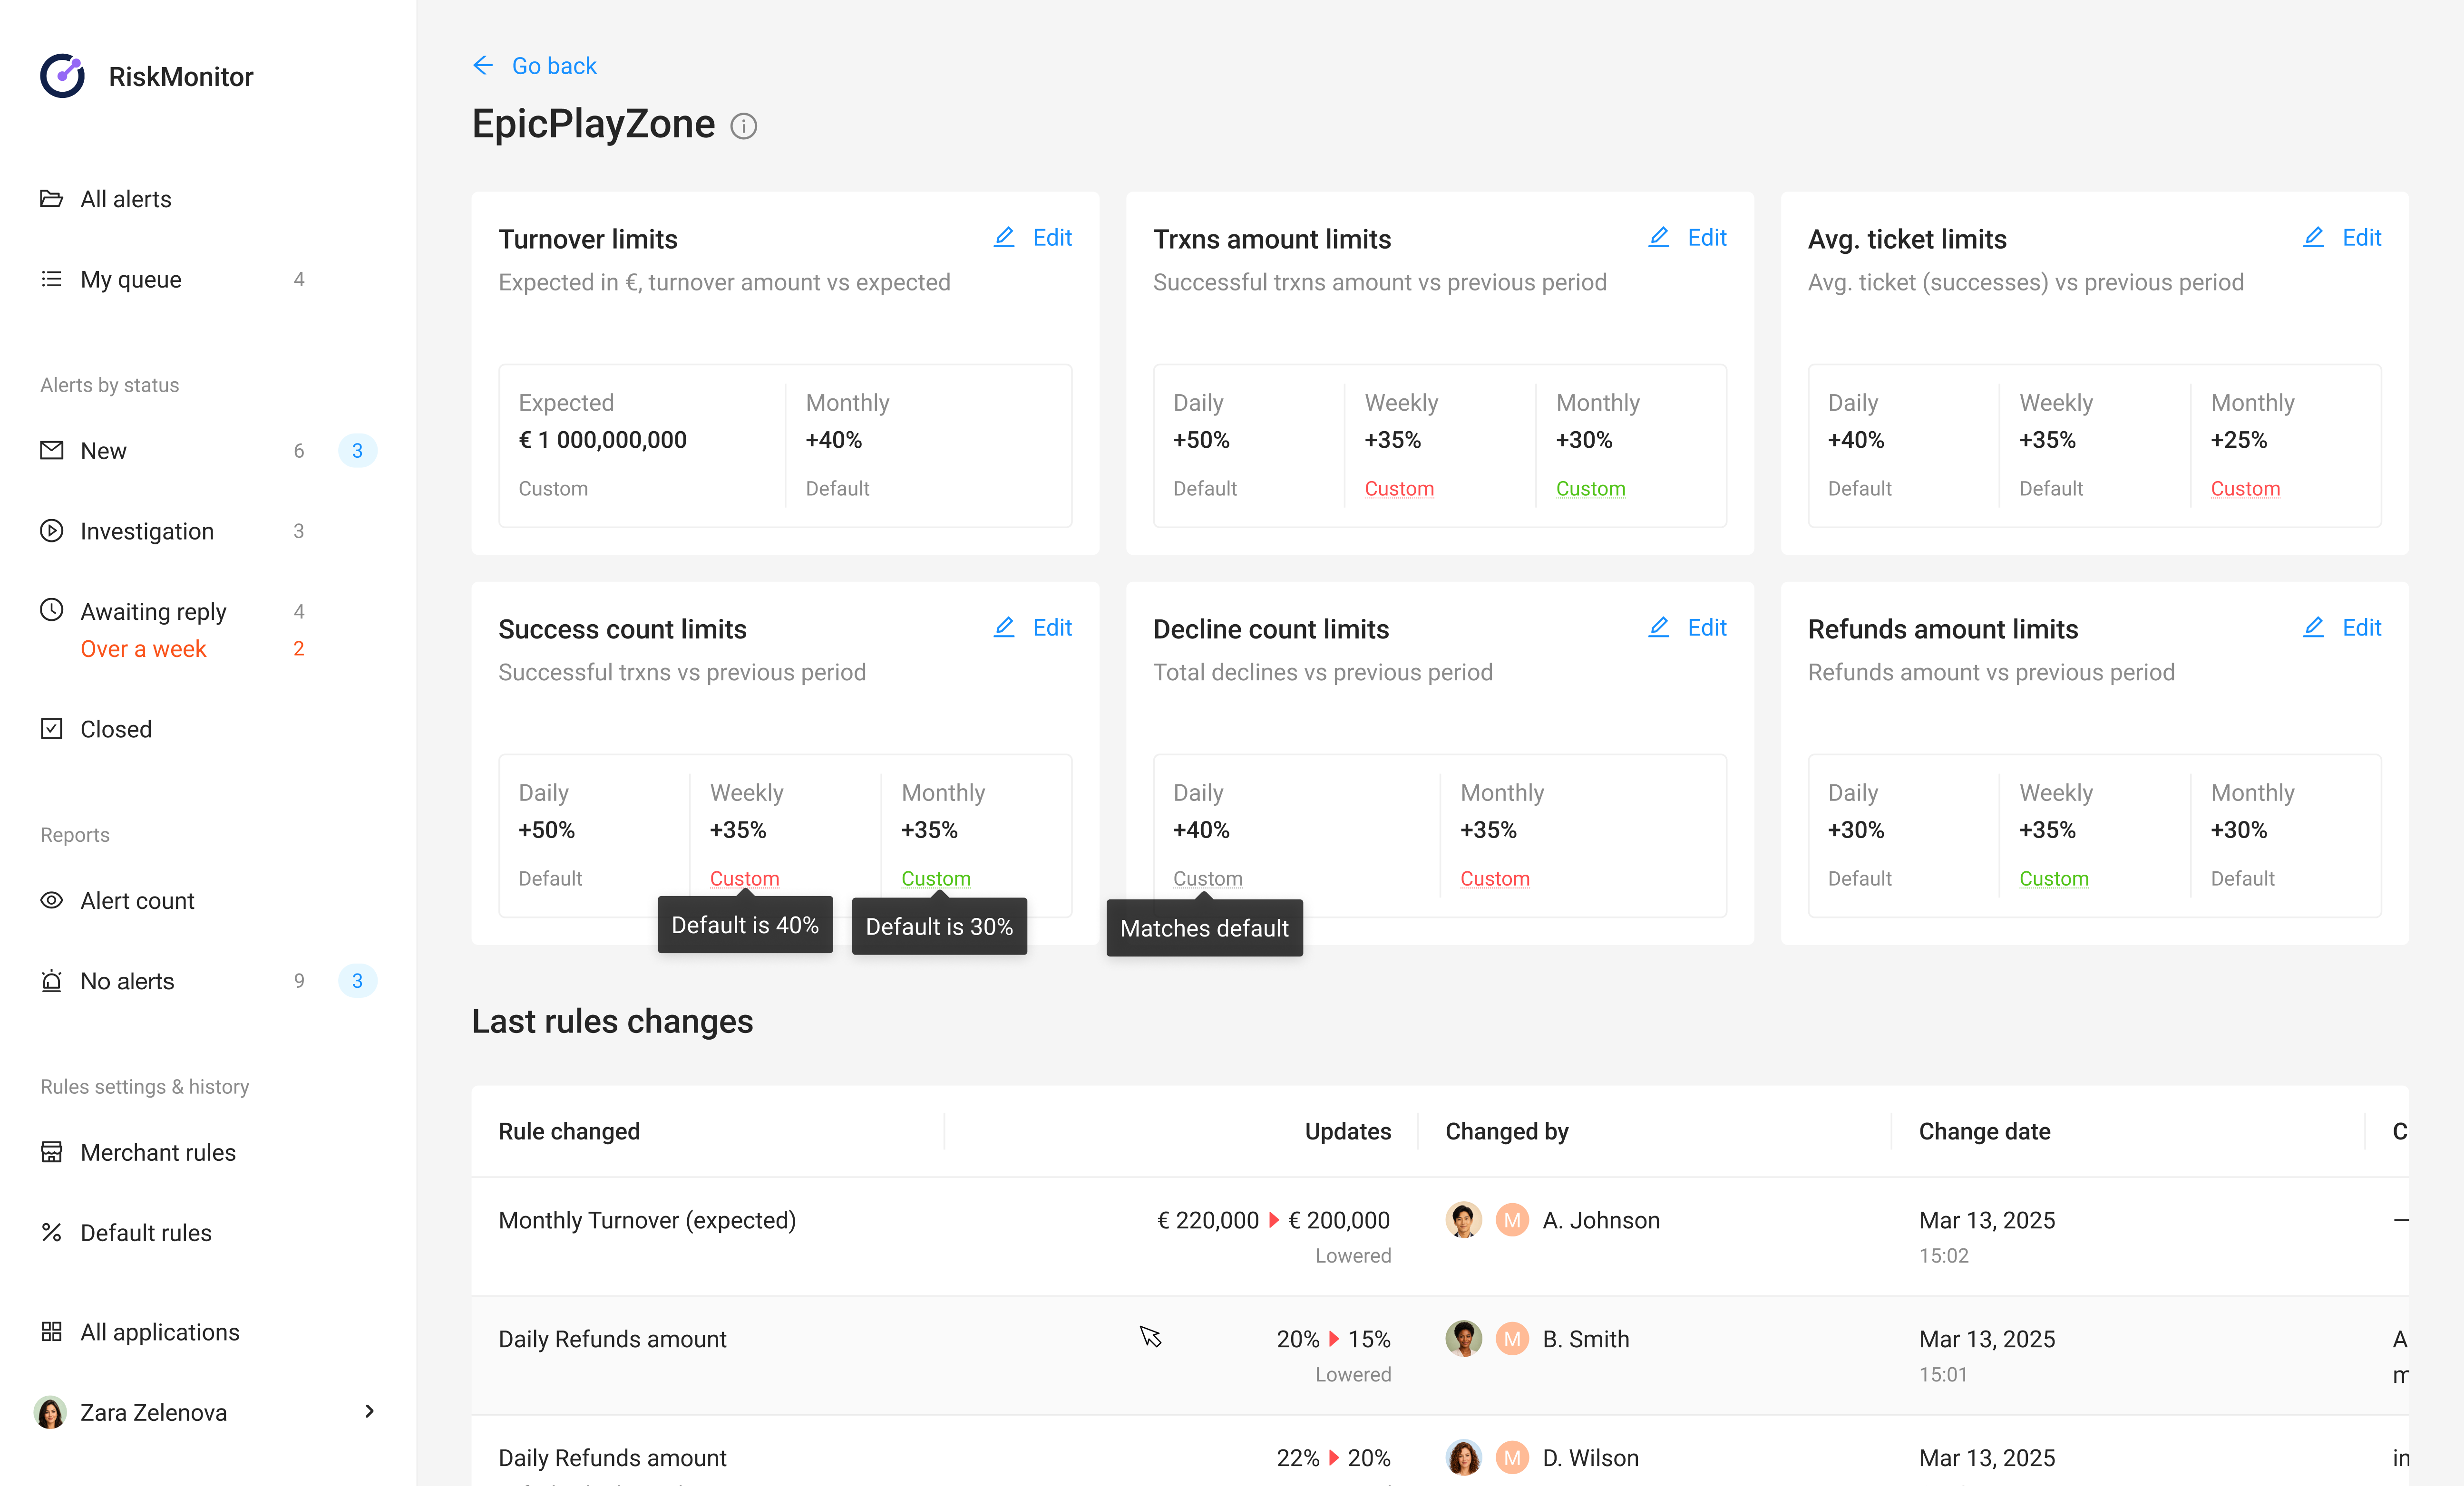Screen dimensions: 2464x1486
Task: Click the Custom label under Decline count Daily
Action: coord(1208,878)
